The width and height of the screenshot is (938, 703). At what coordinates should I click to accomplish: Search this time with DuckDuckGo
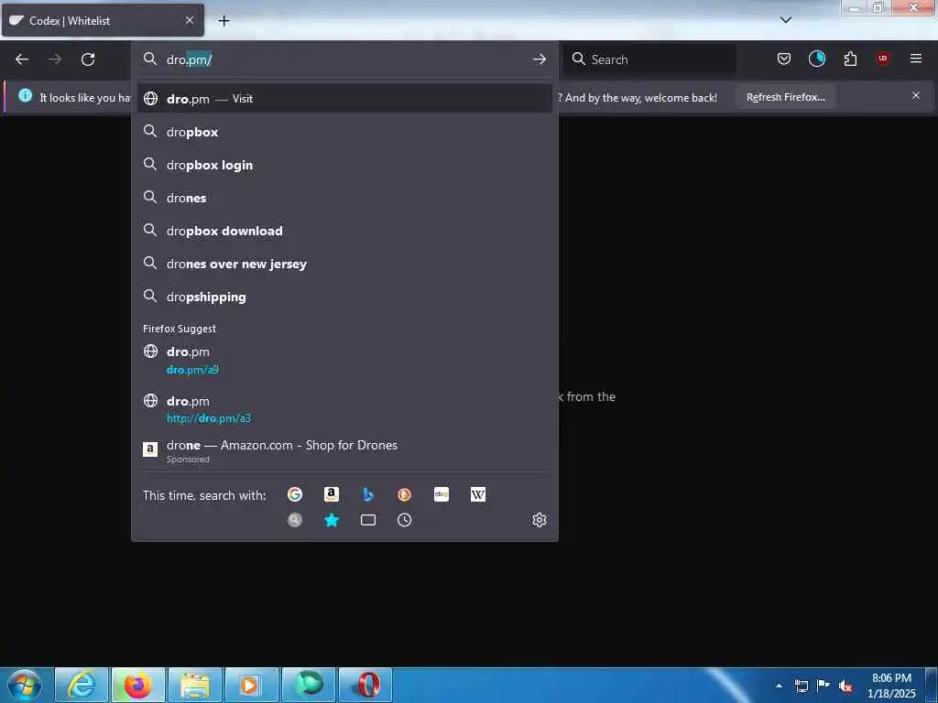coord(404,494)
